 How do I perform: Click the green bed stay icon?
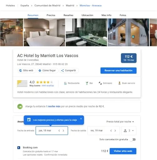(x=20, y=106)
